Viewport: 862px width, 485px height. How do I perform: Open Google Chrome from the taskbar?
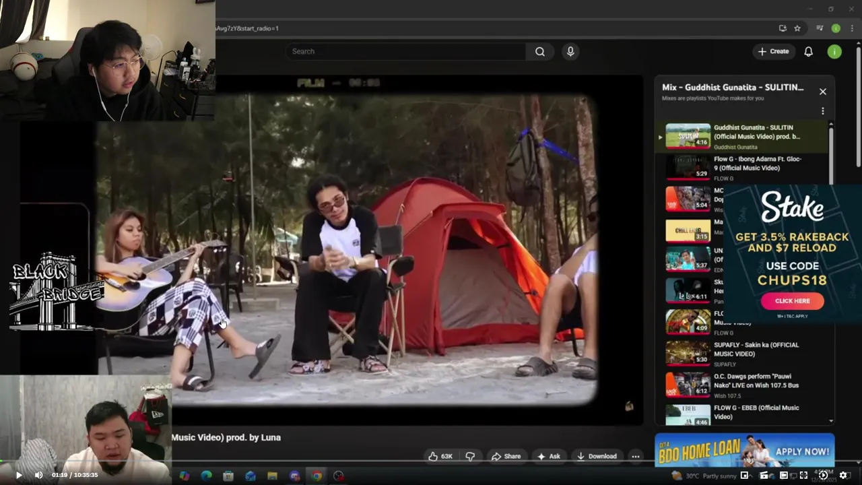pyautogui.click(x=317, y=476)
